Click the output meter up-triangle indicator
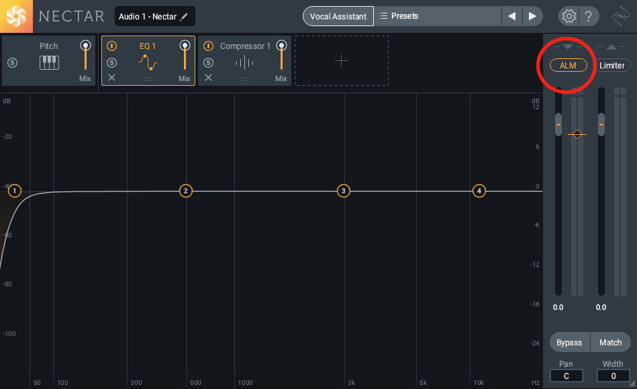The image size is (637, 389). click(611, 47)
